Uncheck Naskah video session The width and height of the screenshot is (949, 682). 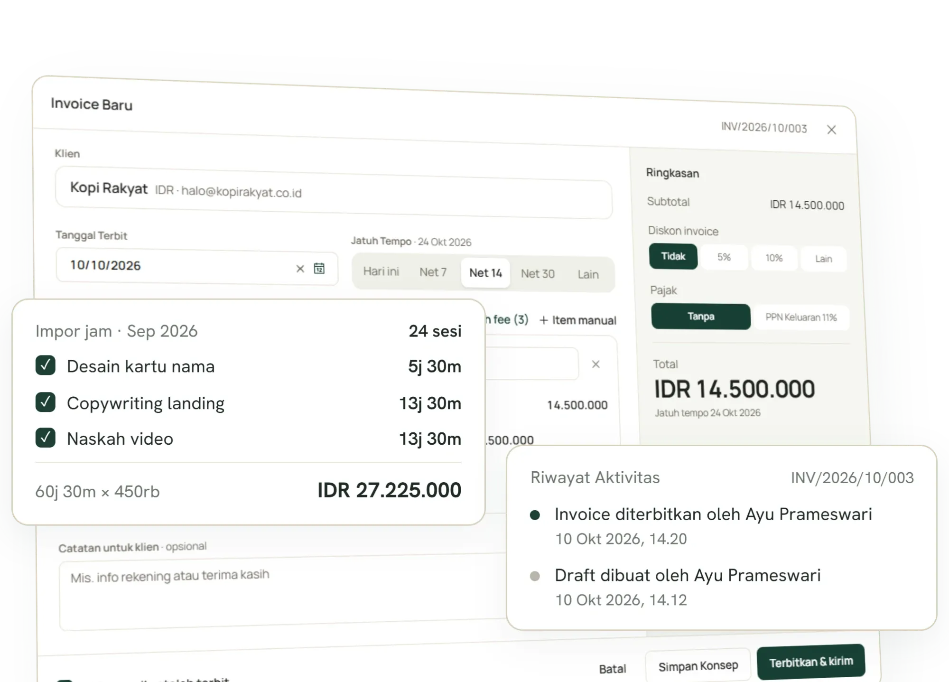[x=46, y=438]
